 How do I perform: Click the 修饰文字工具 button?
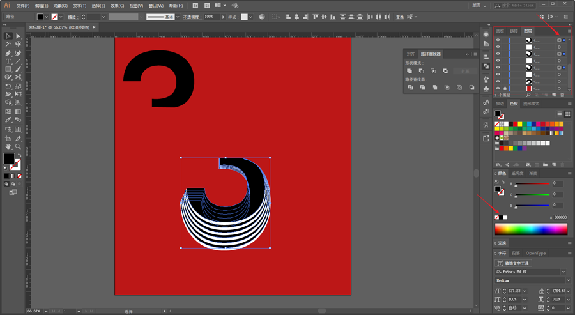tap(514, 263)
